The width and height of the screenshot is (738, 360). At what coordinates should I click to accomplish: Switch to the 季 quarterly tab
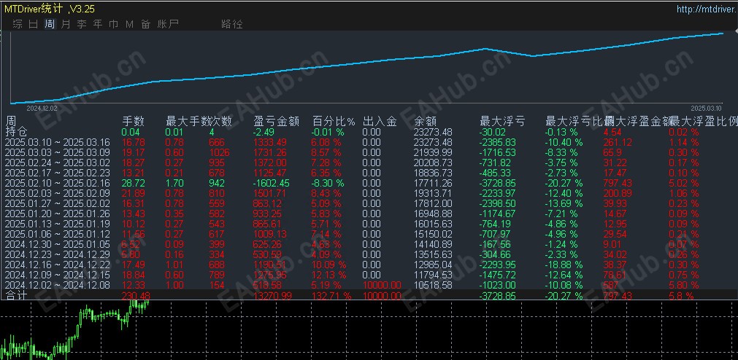click(82, 24)
